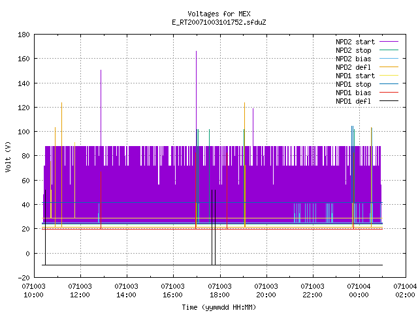
Task: Click the -20 y-axis tick label
Action: tap(24, 278)
